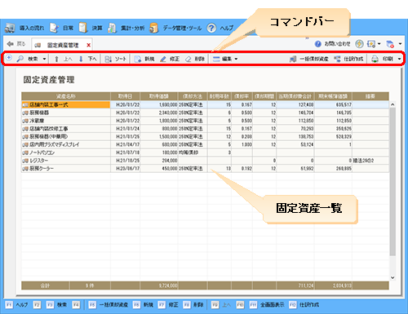Select the レジスター row
Screen dimensions: 408x314
click(205, 161)
